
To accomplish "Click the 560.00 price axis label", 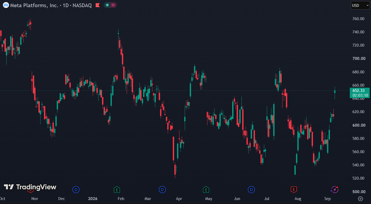I will (x=359, y=152).
